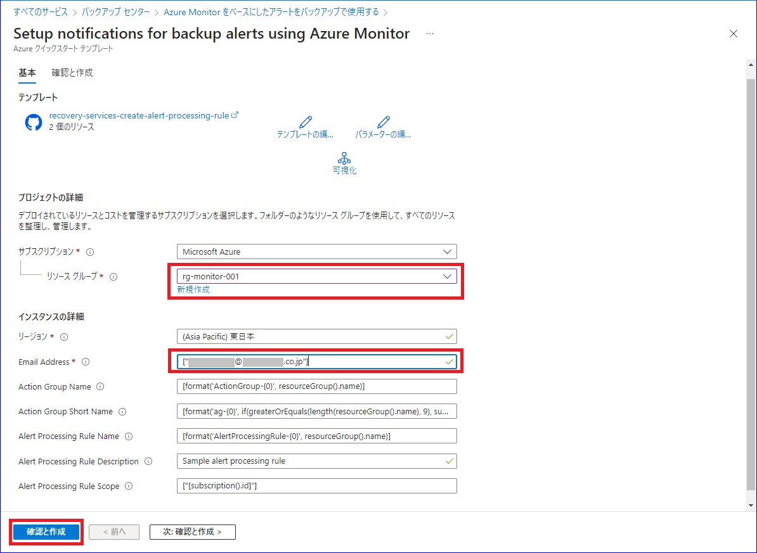The width and height of the screenshot is (757, 553).
Task: Click the pencil icon for template editing
Action: pyautogui.click(x=305, y=122)
